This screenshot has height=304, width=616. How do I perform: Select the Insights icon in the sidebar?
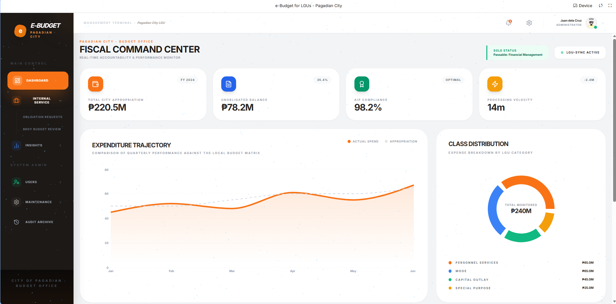tap(16, 145)
